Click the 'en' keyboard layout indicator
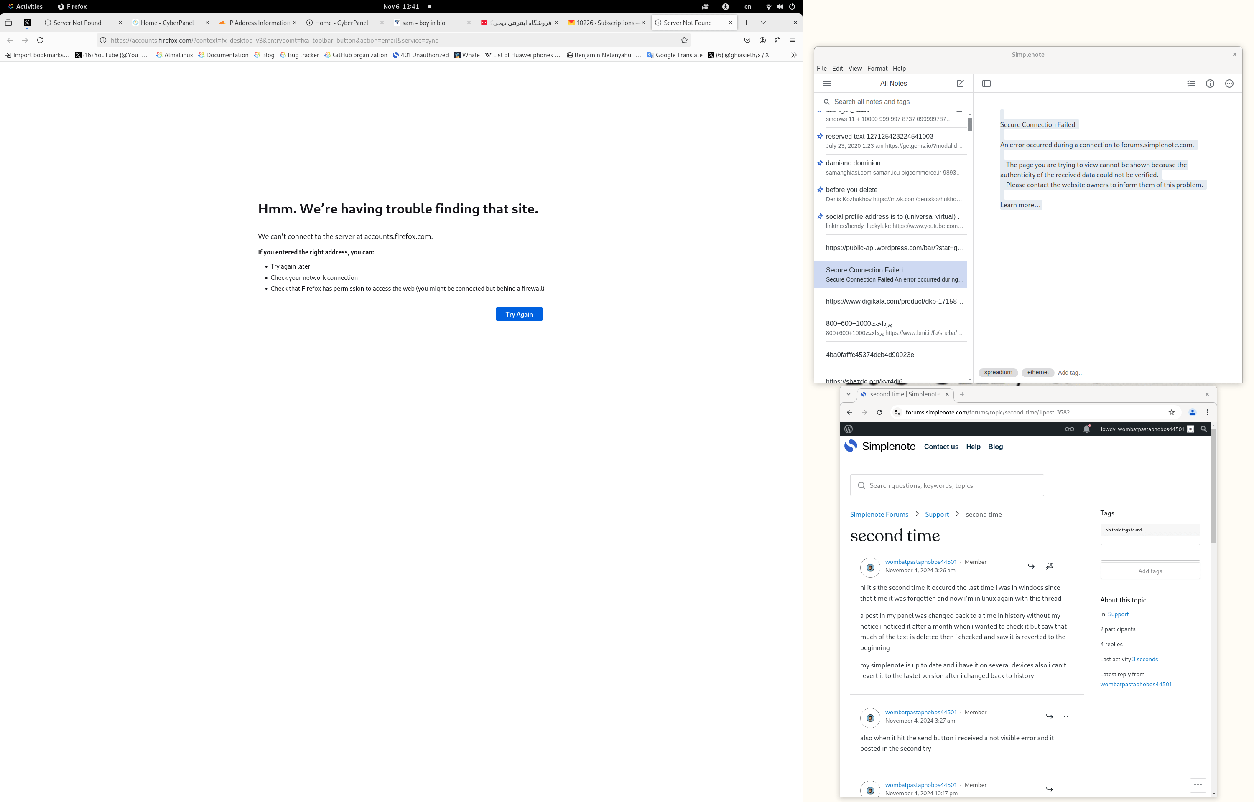The height and width of the screenshot is (802, 1254). click(x=748, y=7)
